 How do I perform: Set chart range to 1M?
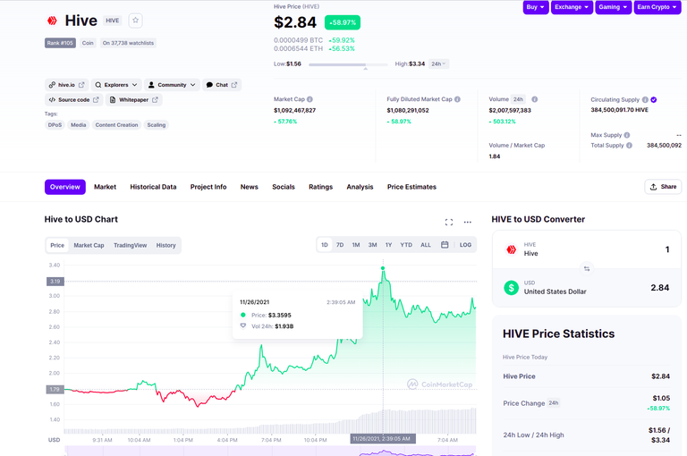tap(356, 245)
